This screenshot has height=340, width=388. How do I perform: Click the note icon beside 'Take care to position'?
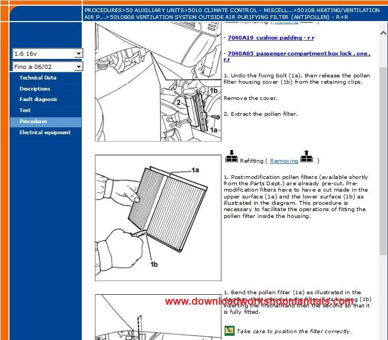tap(229, 331)
